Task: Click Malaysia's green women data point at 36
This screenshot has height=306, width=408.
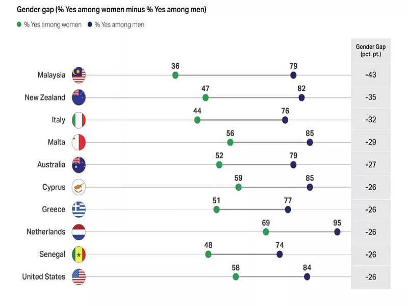Action: point(175,75)
